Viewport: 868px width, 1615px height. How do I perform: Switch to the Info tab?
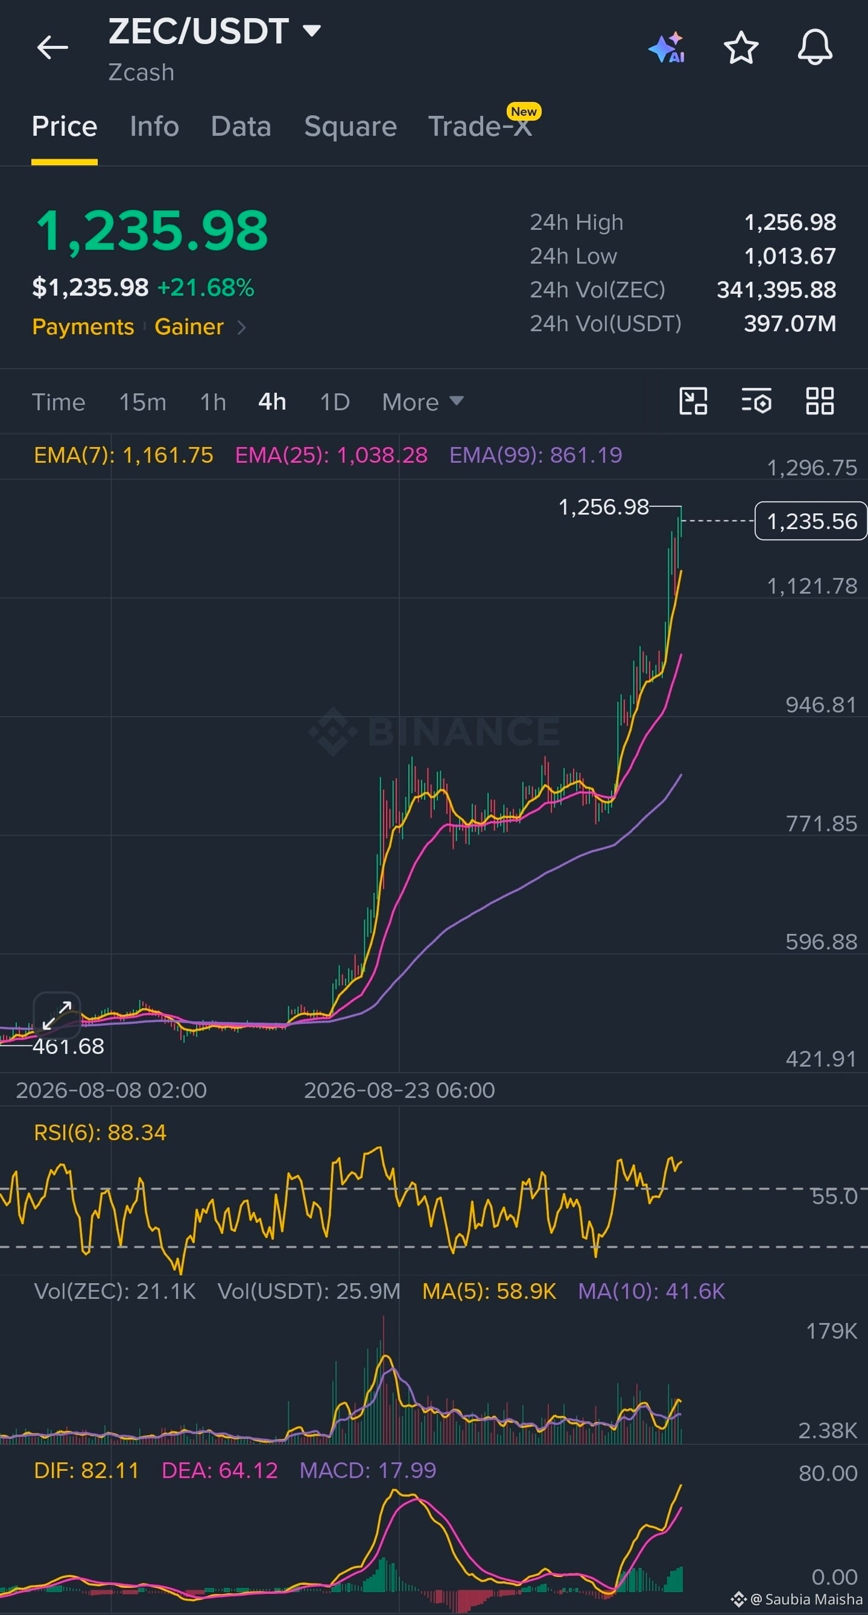point(154,127)
